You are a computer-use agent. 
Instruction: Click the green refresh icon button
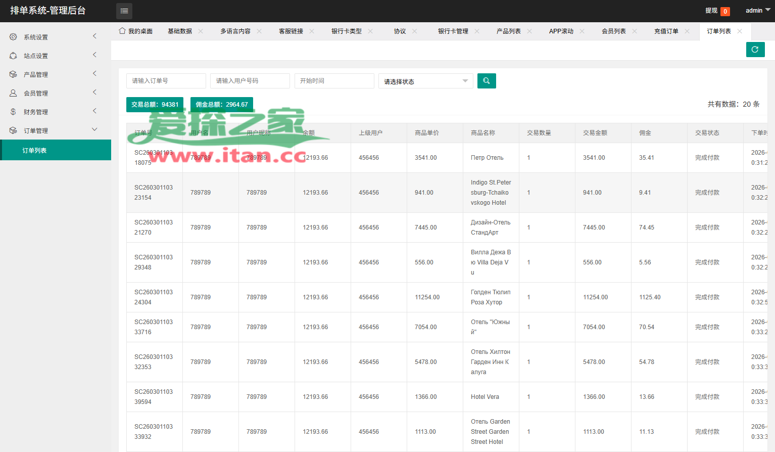pos(755,50)
